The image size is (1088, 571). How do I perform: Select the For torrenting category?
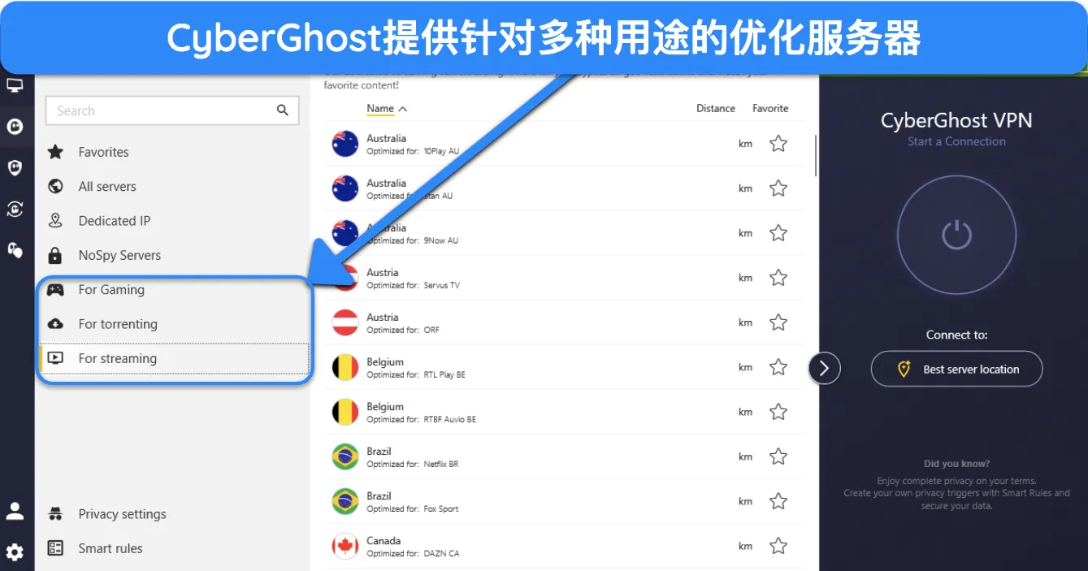118,324
